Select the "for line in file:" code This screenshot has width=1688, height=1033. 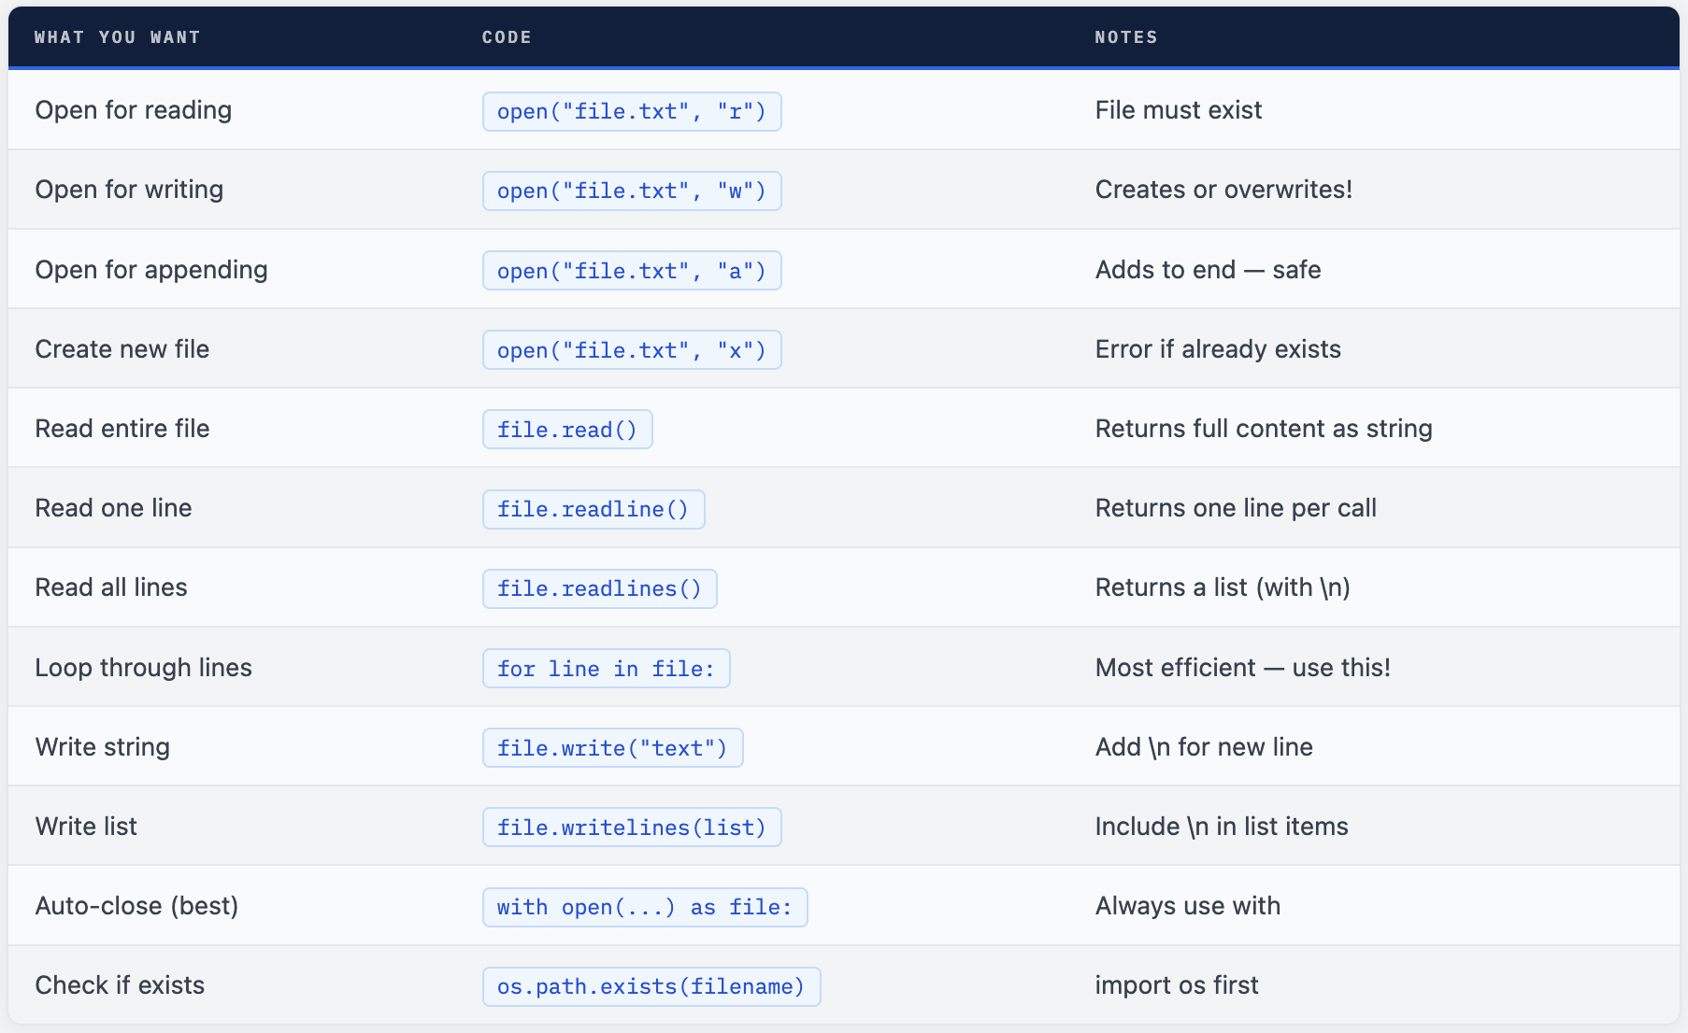(x=606, y=669)
